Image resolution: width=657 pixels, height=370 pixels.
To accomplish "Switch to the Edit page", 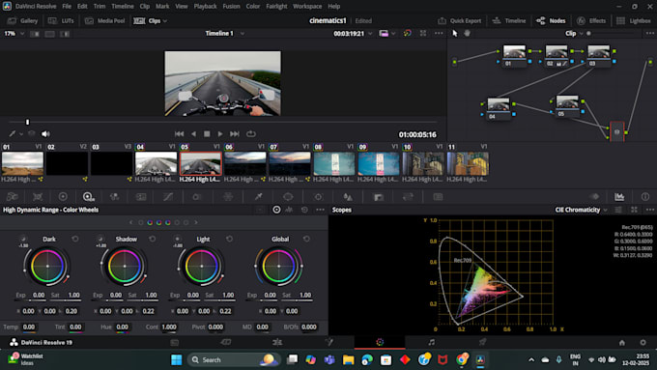I will (277, 342).
